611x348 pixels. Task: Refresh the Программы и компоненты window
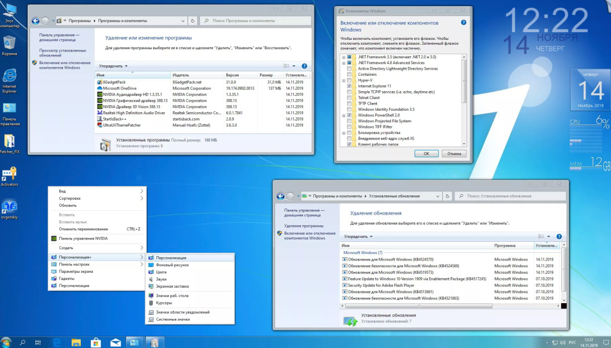point(193,20)
